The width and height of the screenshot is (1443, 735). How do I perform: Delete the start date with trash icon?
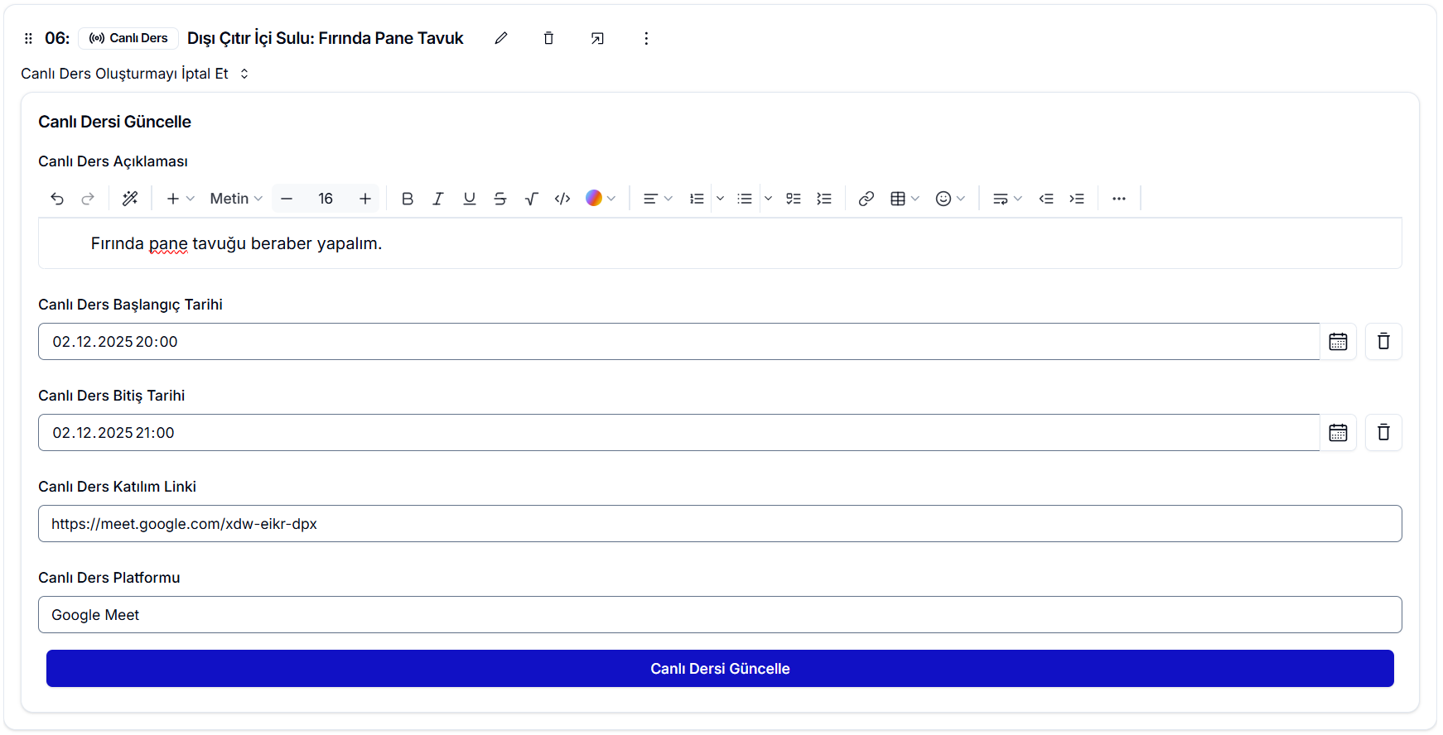(x=1383, y=341)
